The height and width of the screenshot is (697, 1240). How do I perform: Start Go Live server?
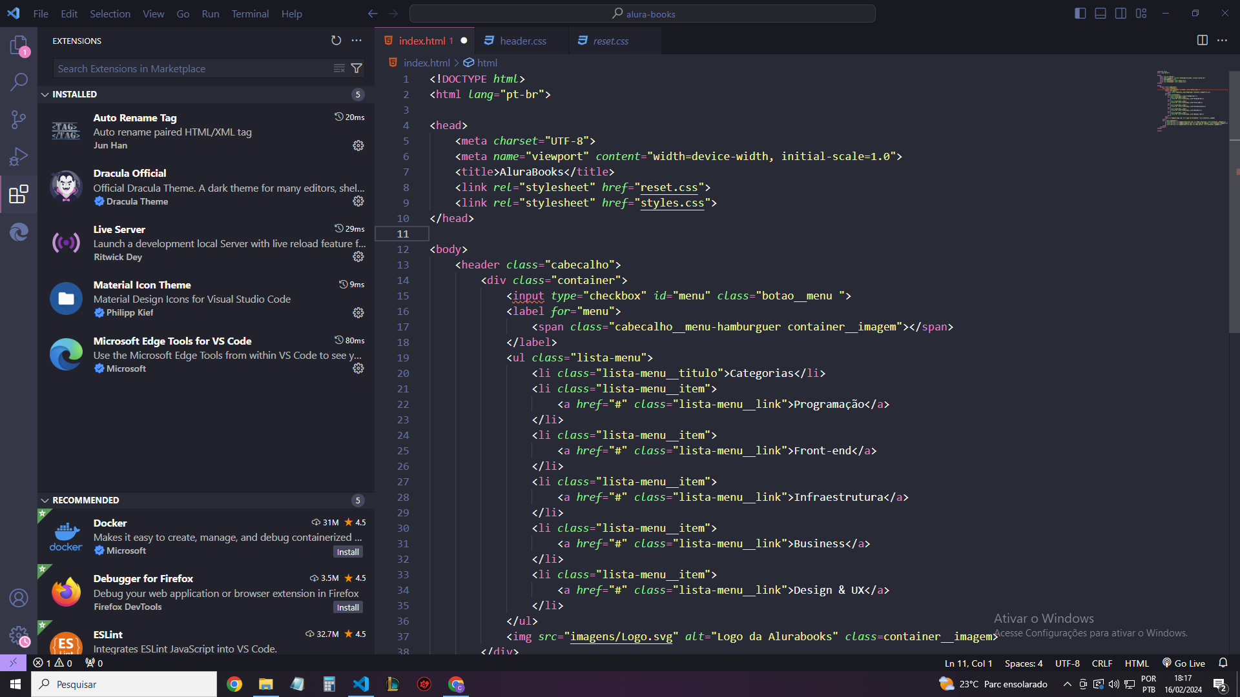[1184, 663]
